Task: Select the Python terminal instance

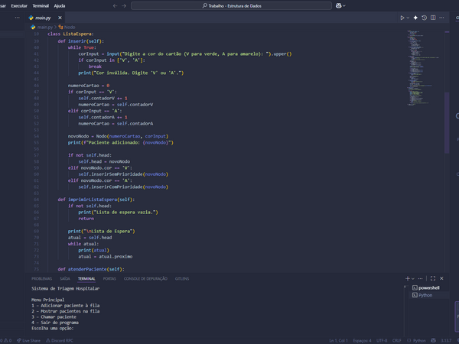Action: click(x=425, y=294)
